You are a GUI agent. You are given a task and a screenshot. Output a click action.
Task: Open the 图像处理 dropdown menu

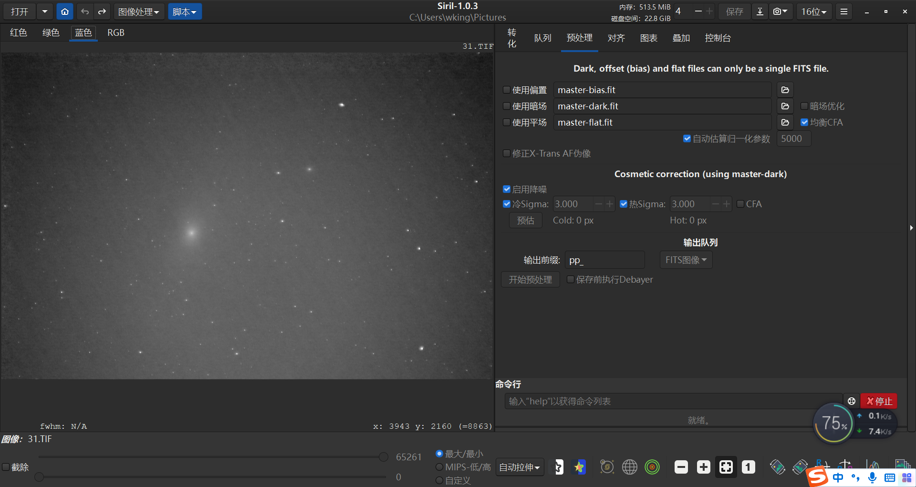point(139,11)
